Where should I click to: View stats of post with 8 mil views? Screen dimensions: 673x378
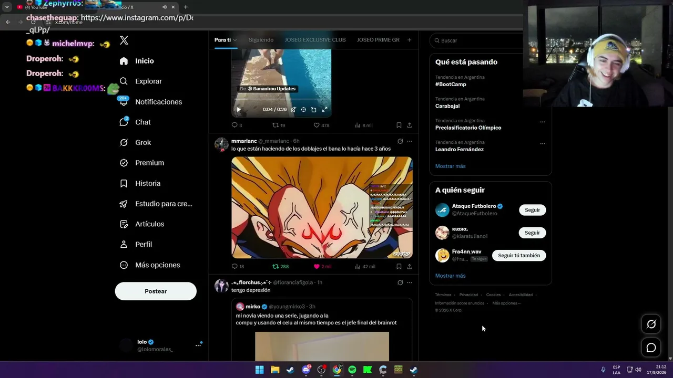pos(364,125)
